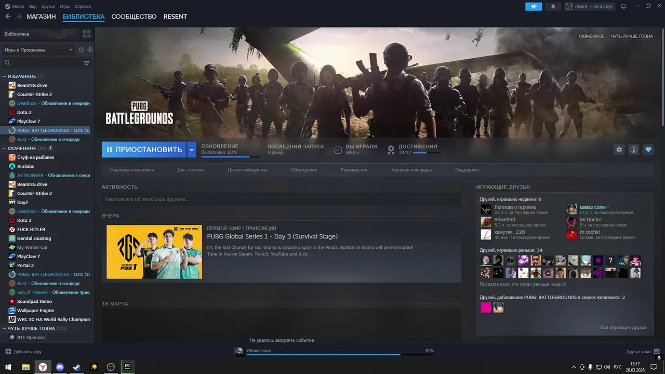Open advanced filter options icon
This screenshot has height=374, width=665.
pos(86,63)
